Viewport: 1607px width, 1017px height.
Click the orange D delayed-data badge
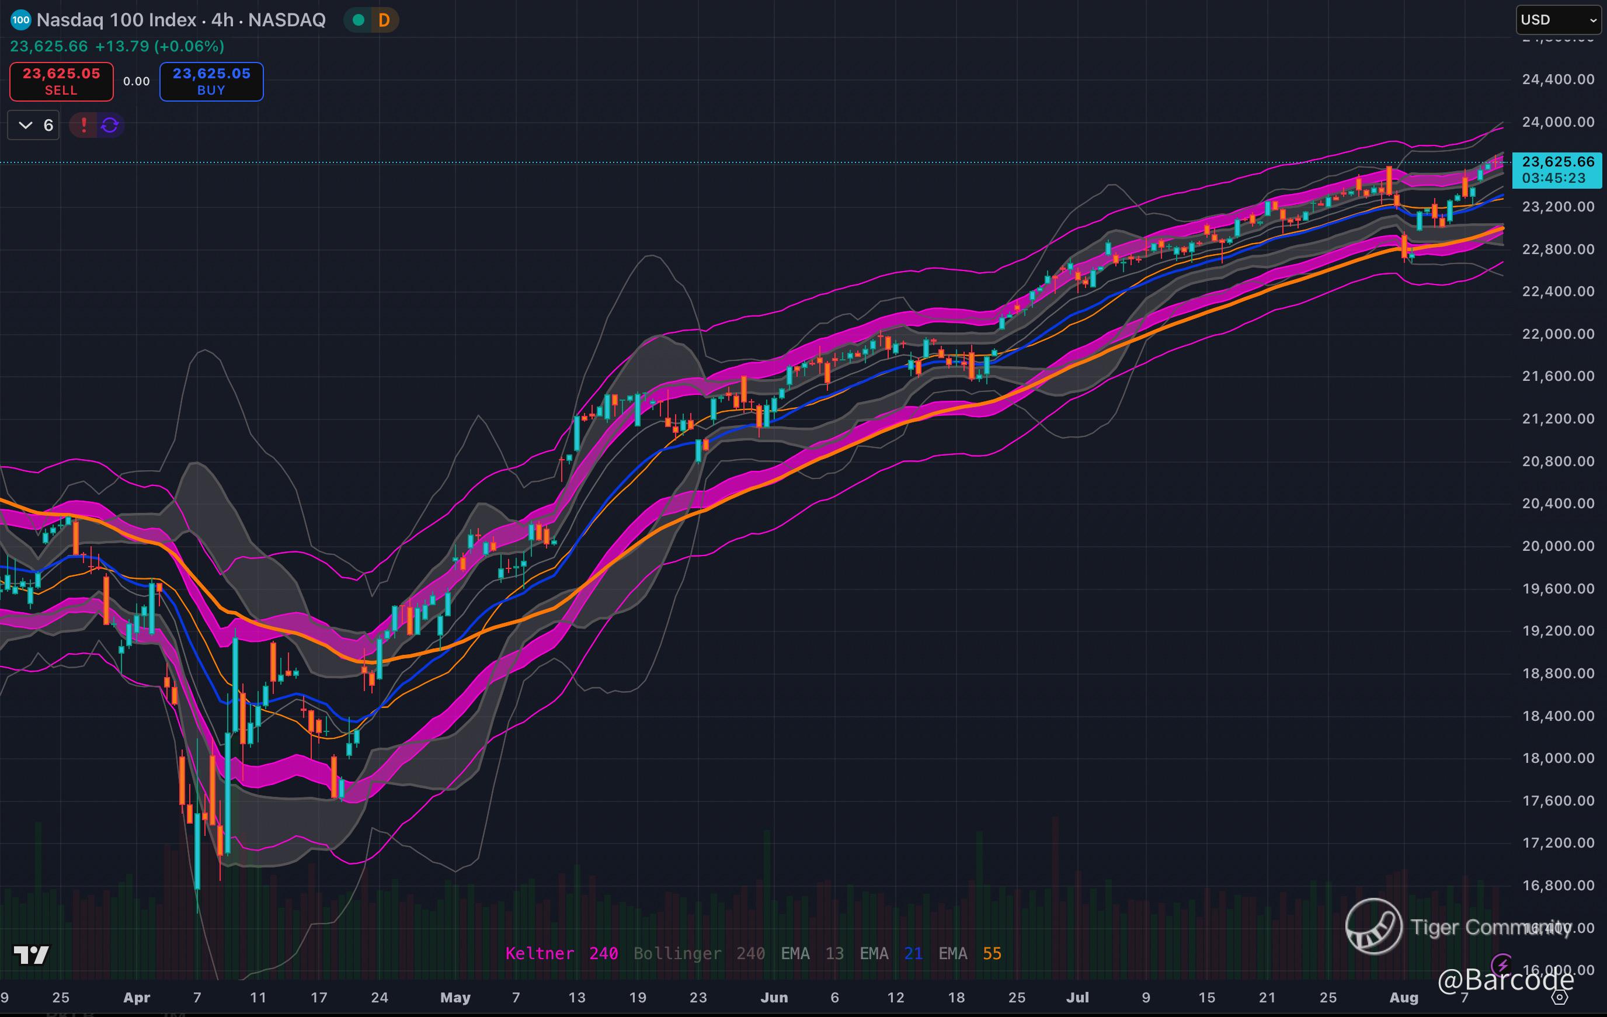tap(384, 20)
